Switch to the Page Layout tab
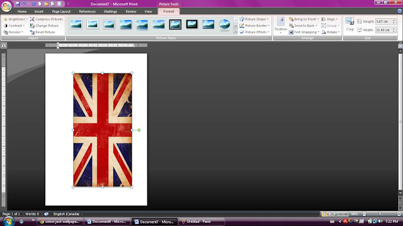Viewport: 403px width, 226px height. 61,11
